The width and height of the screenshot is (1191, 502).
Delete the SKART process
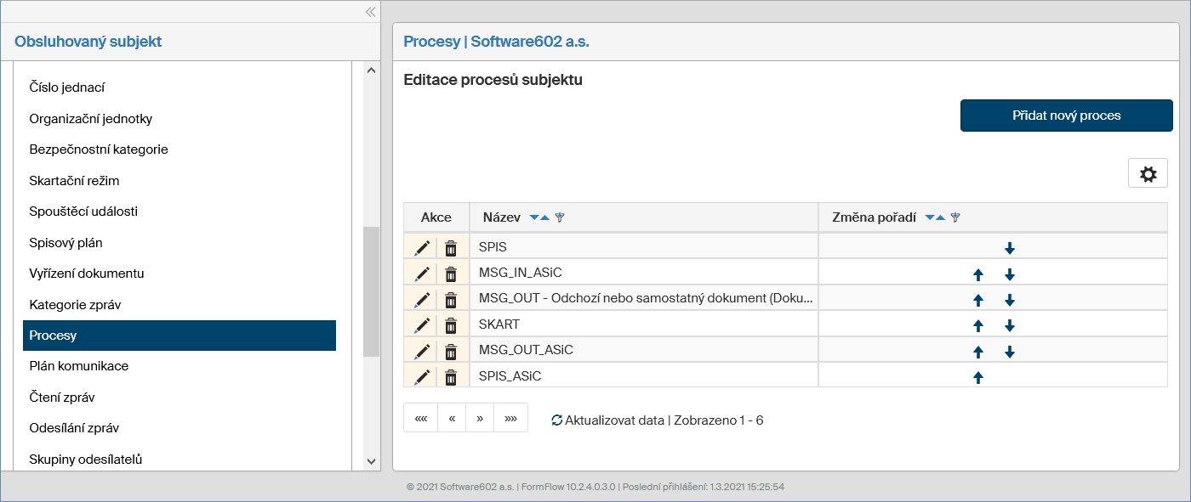tap(451, 325)
